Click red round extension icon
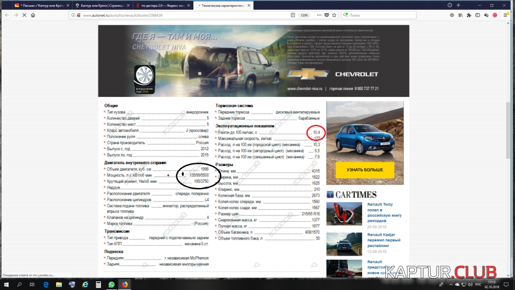 pyautogui.click(x=495, y=15)
